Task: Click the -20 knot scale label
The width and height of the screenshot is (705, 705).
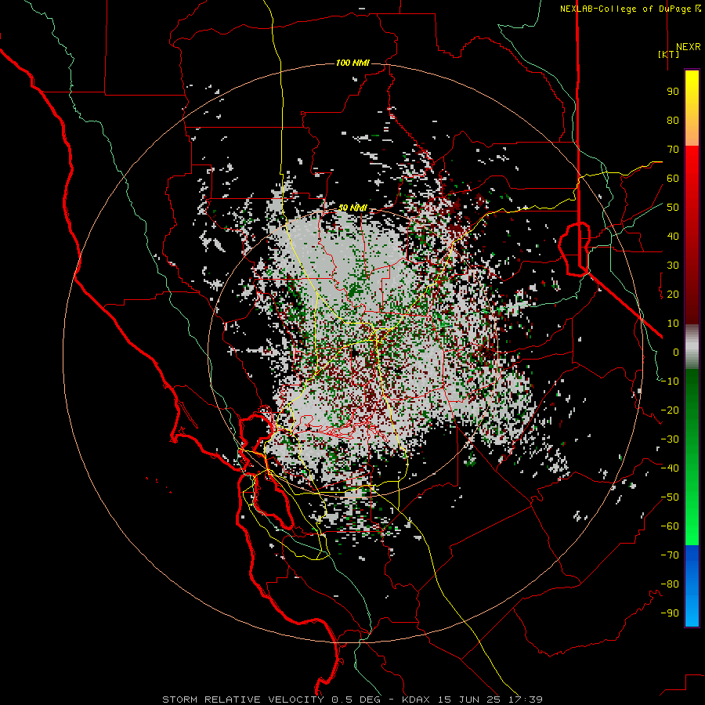Action: coord(670,410)
